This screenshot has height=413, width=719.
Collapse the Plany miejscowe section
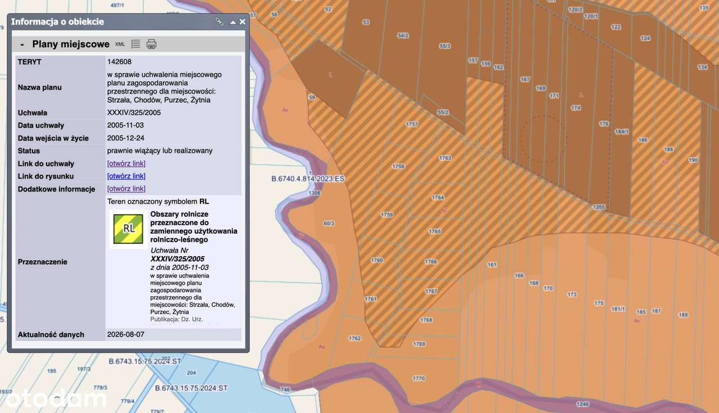click(x=22, y=44)
